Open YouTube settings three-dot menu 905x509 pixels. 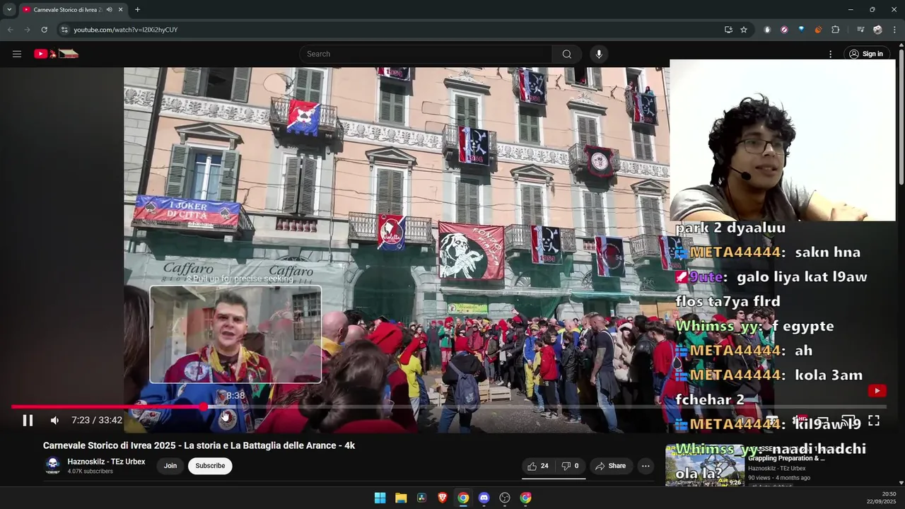[x=830, y=54]
